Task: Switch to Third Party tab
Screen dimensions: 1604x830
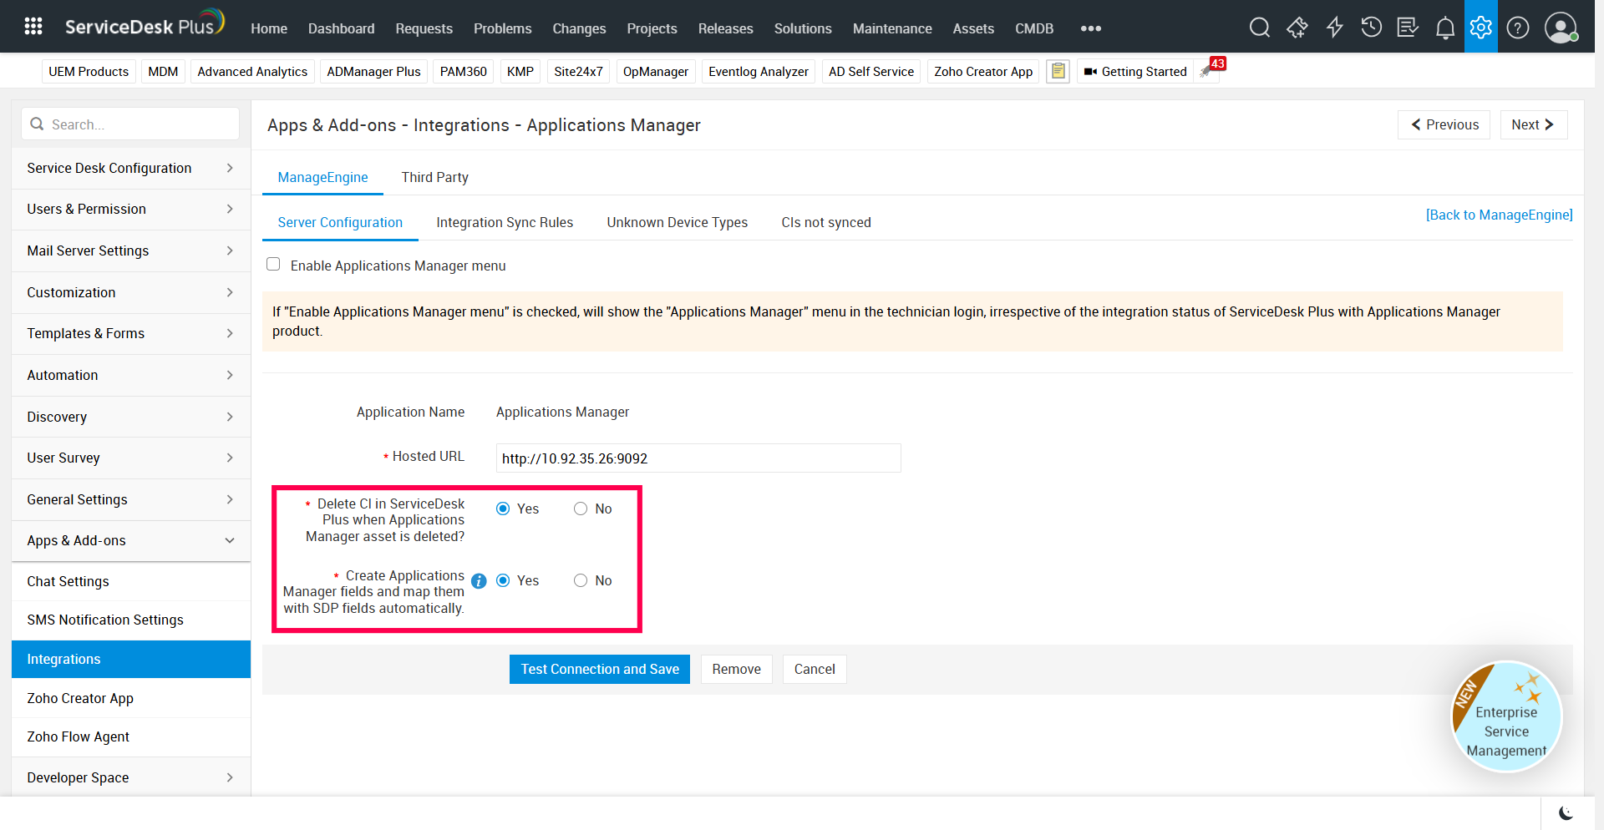Action: pyautogui.click(x=434, y=177)
